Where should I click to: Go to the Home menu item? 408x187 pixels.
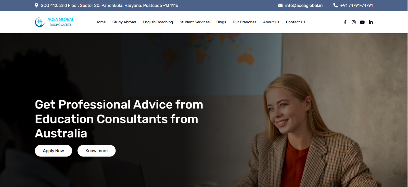tap(100, 22)
